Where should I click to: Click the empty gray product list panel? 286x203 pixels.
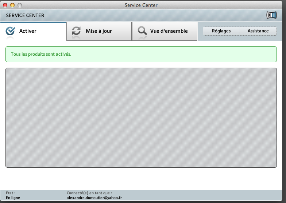pyautogui.click(x=141, y=118)
